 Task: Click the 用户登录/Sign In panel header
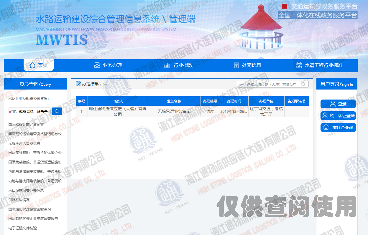(337, 84)
